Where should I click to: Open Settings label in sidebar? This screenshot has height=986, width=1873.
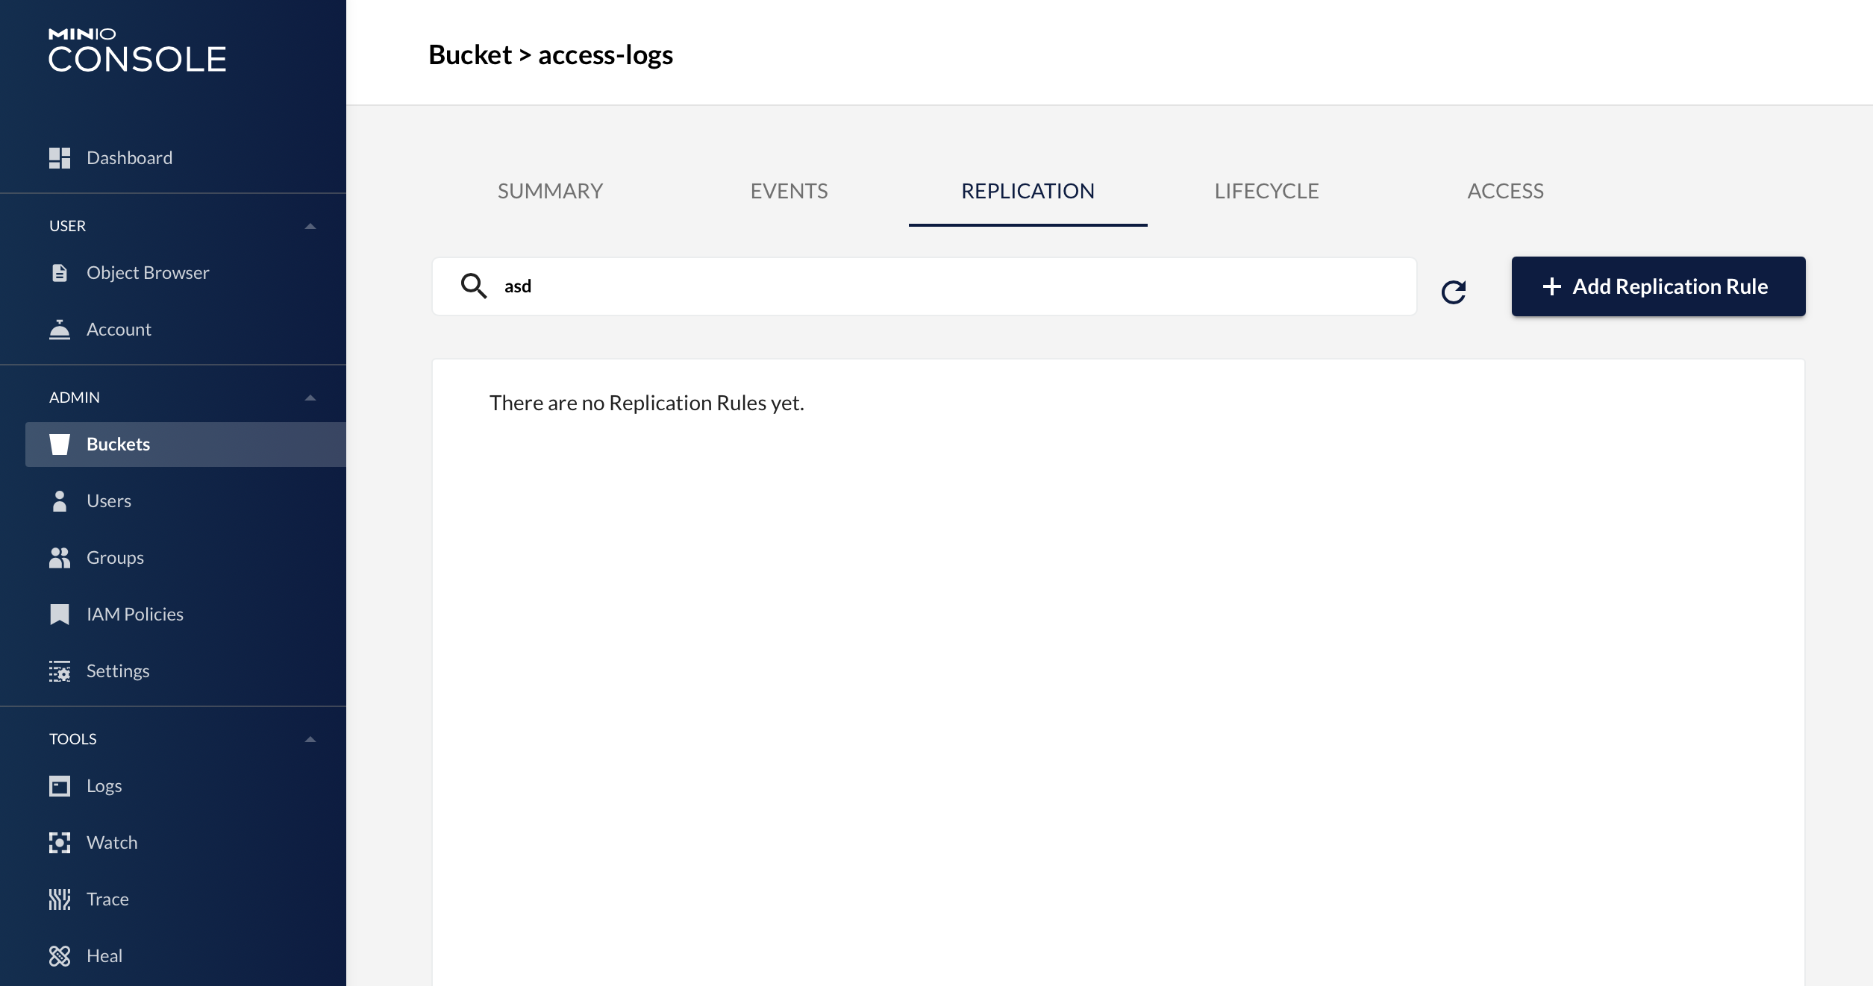(x=118, y=671)
